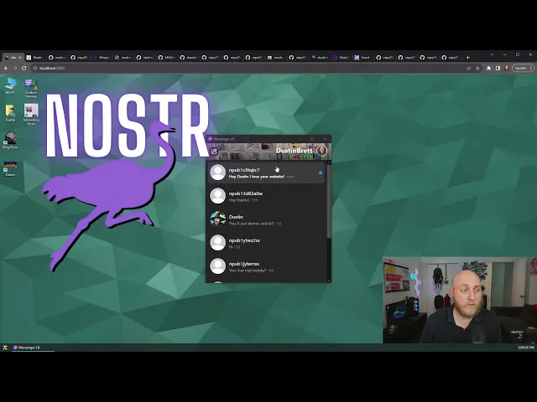Switch to the last browser tab

[451, 58]
